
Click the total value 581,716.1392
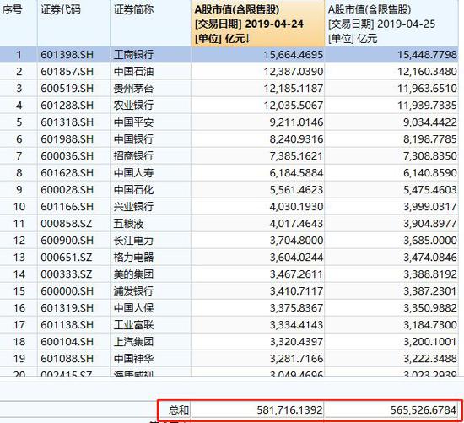[x=289, y=410]
